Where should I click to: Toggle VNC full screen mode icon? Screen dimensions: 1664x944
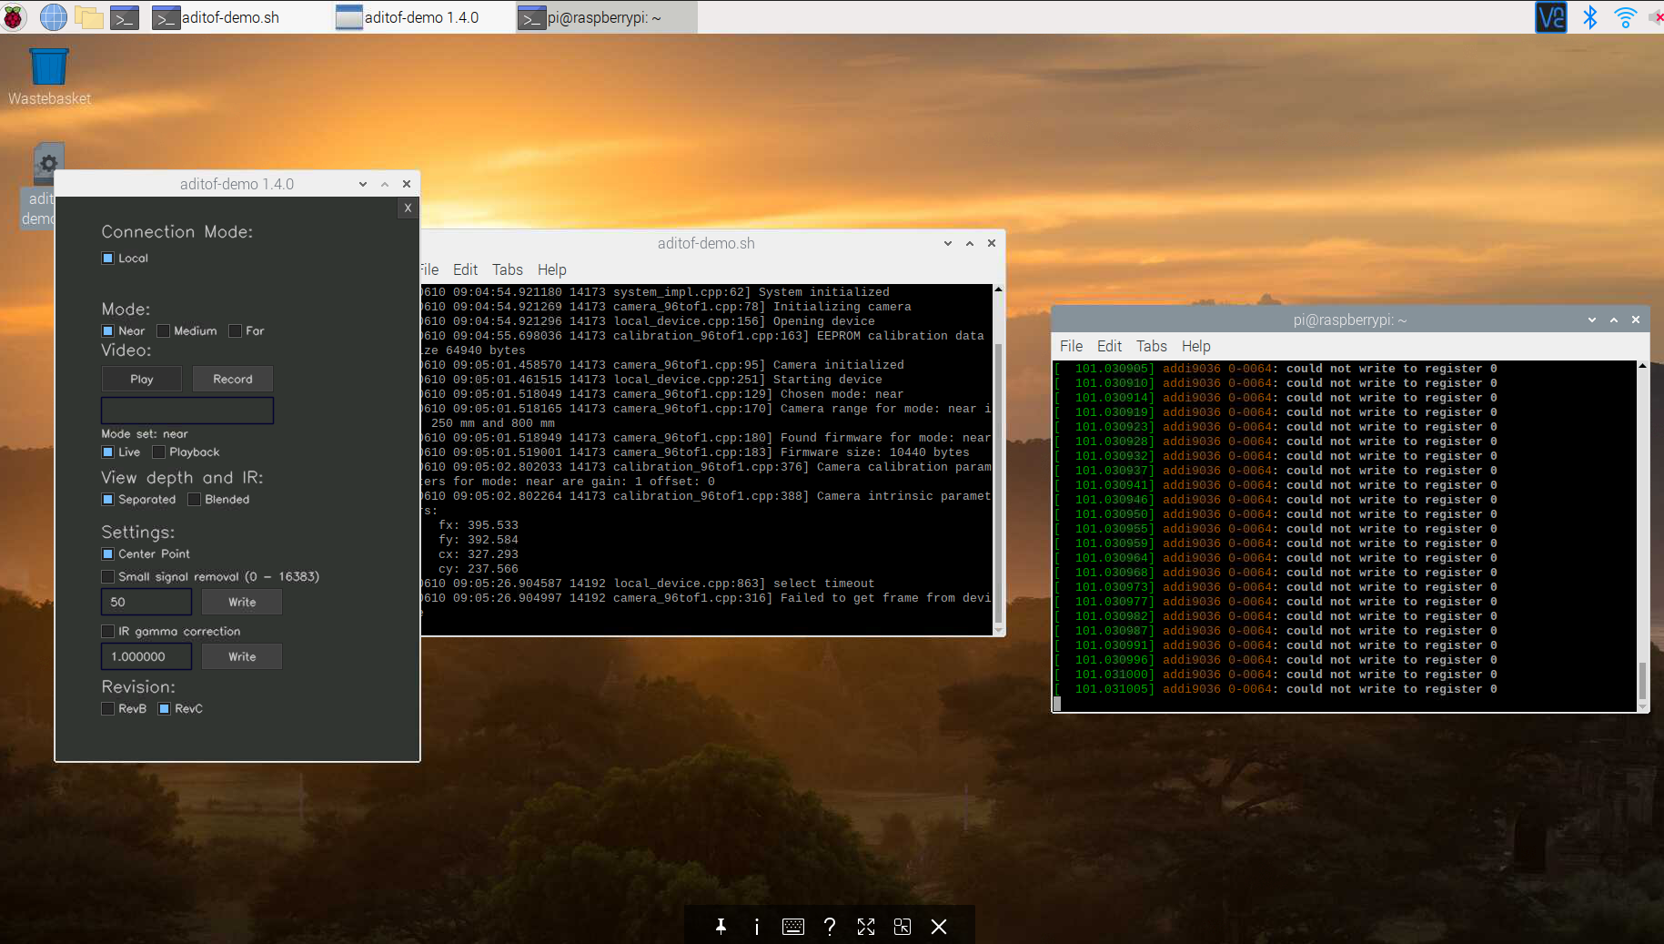(x=866, y=926)
